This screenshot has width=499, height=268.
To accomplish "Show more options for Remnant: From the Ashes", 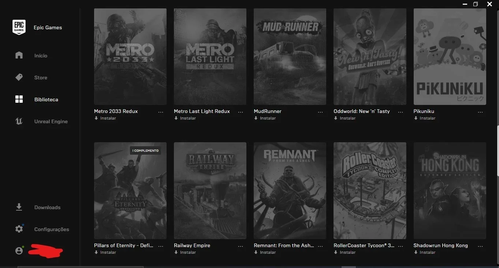I will pyautogui.click(x=320, y=246).
